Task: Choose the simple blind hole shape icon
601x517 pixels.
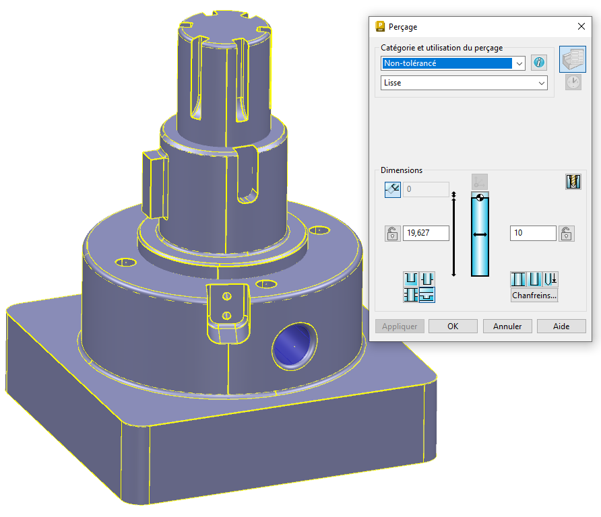Action: point(410,279)
